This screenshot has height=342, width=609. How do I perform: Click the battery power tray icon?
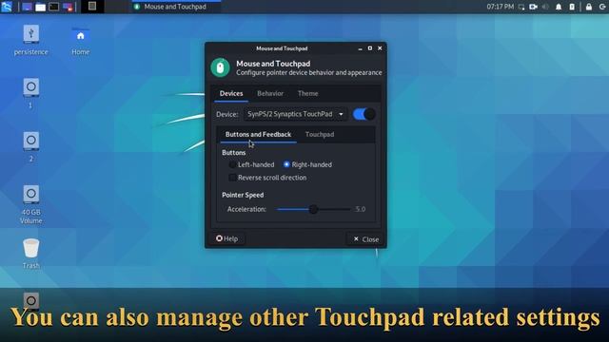click(572, 7)
